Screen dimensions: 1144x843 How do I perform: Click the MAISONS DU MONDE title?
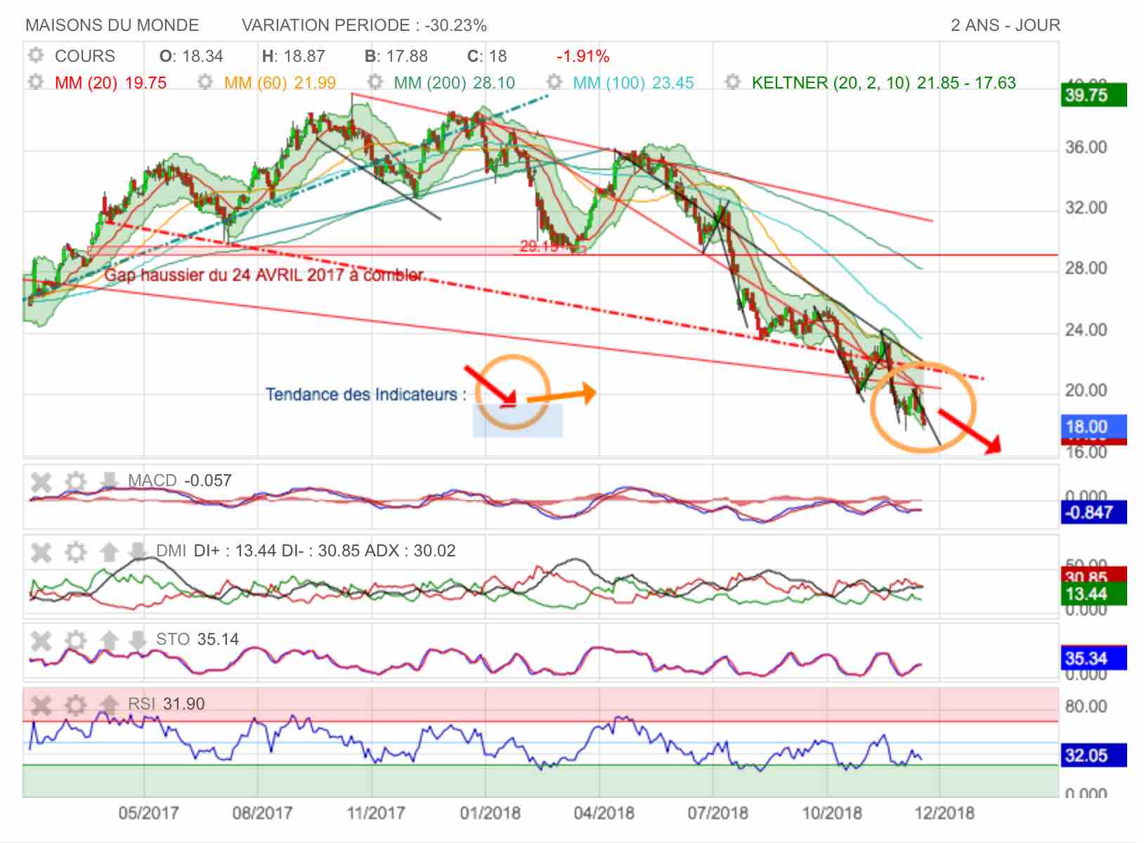point(112,25)
